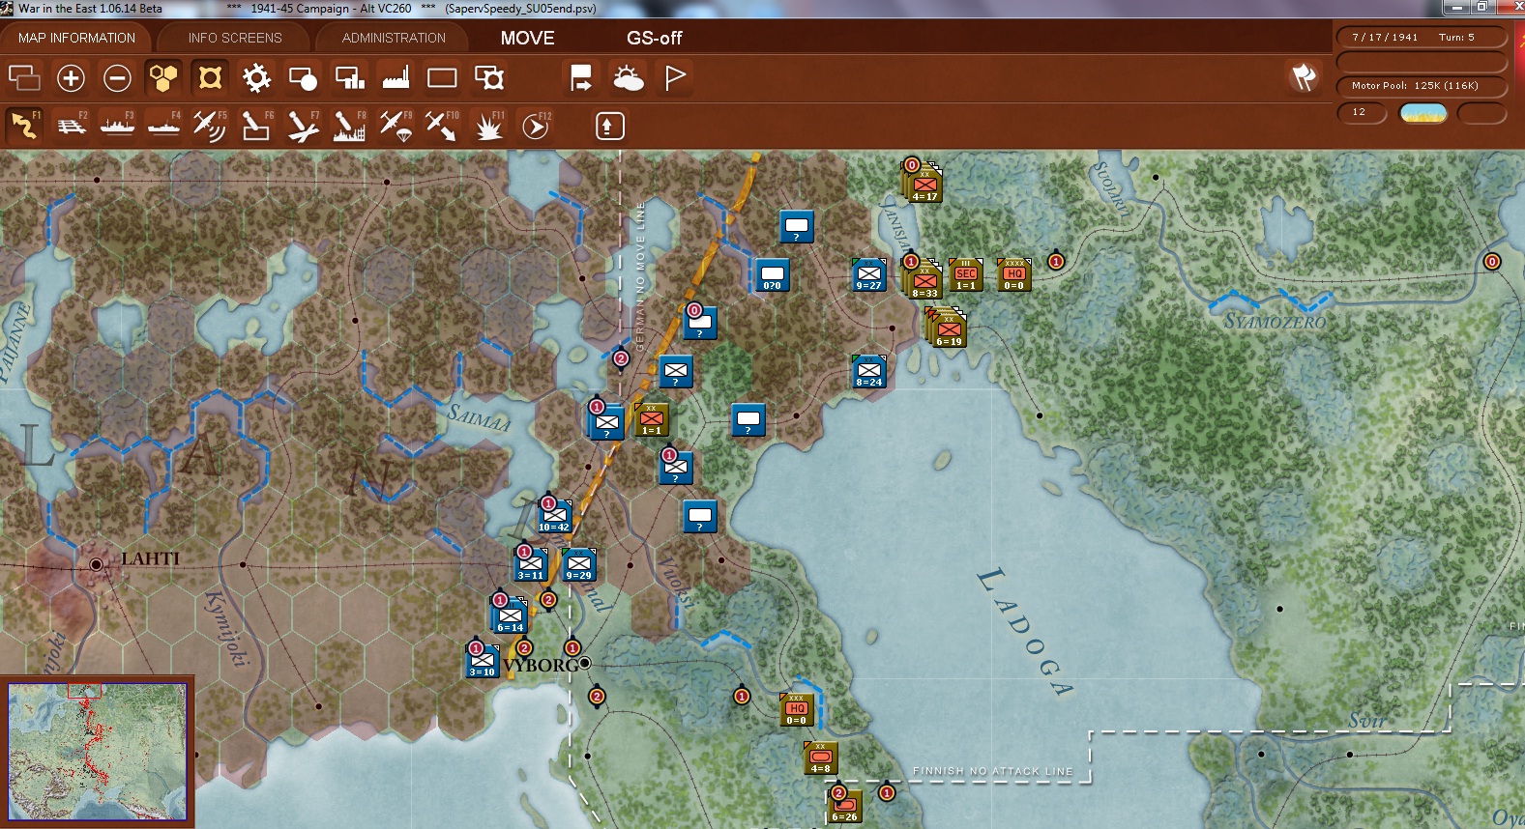Viewport: 1525px width, 829px height.
Task: Select the XXXX HQ counter beside SEC
Action: pyautogui.click(x=1013, y=275)
